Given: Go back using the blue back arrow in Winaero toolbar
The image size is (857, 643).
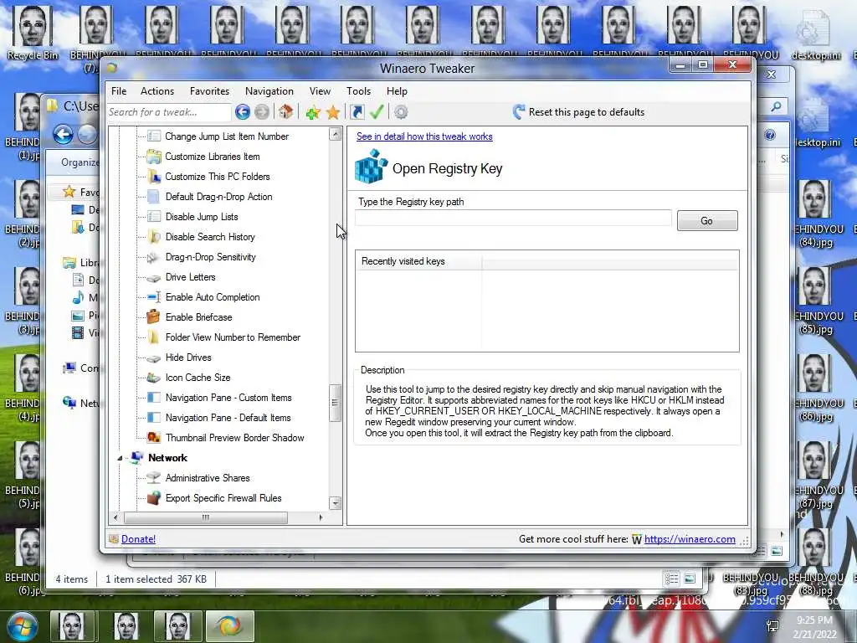Looking at the screenshot, I should (243, 112).
